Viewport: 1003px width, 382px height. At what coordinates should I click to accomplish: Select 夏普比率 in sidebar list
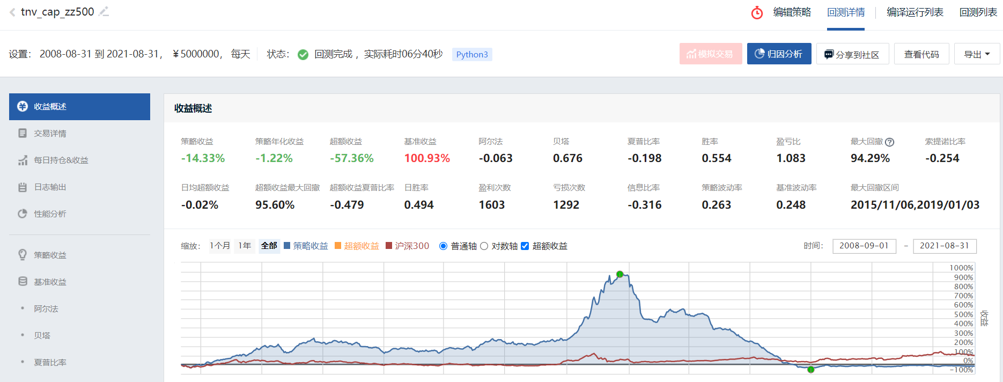(x=50, y=362)
